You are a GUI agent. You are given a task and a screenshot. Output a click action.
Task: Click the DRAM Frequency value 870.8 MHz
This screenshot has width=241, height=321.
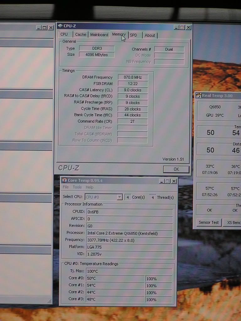point(133,77)
